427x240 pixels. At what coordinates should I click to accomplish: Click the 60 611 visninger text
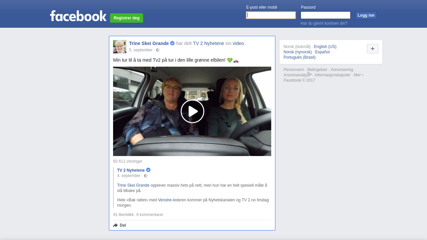pyautogui.click(x=128, y=161)
